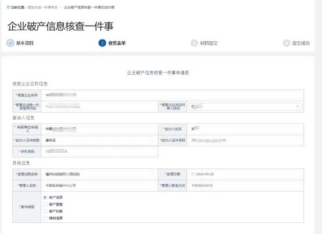Select the 强制清算 radio option
The image size is (322, 234).
pos(45,218)
